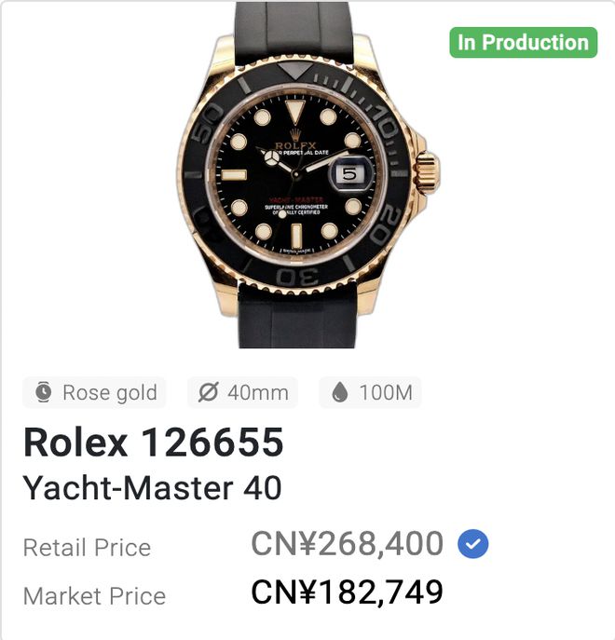Click the Market Price label
Viewport: 615px width, 640px height.
[94, 596]
